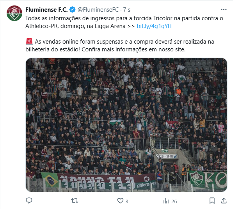Click the blue verified checkmark badge
233x209 pixels.
(72, 10)
